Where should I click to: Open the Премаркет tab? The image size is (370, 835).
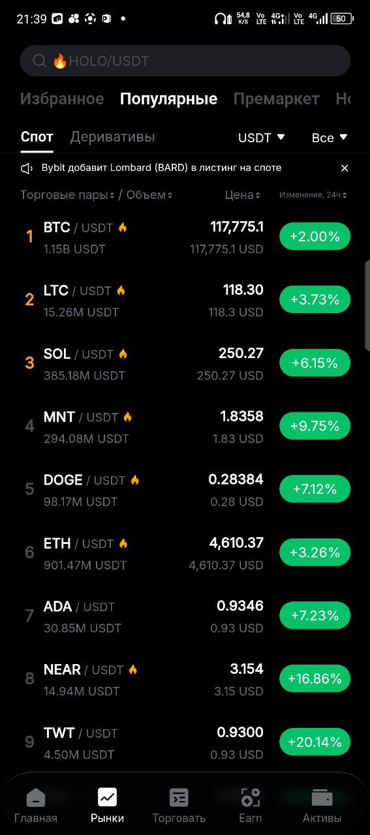click(277, 99)
